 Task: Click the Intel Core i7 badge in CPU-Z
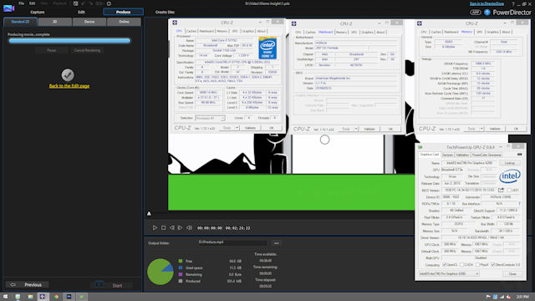267,48
